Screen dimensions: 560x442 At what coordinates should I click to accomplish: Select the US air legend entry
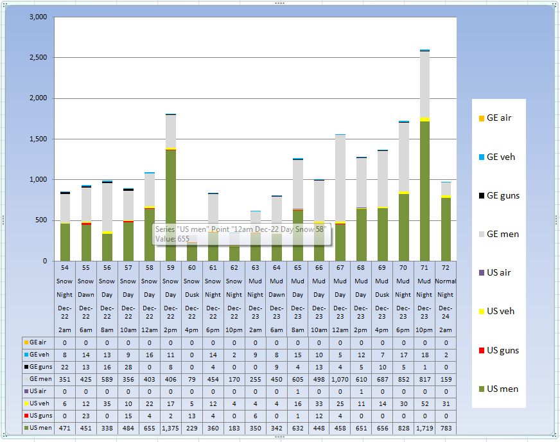point(494,272)
